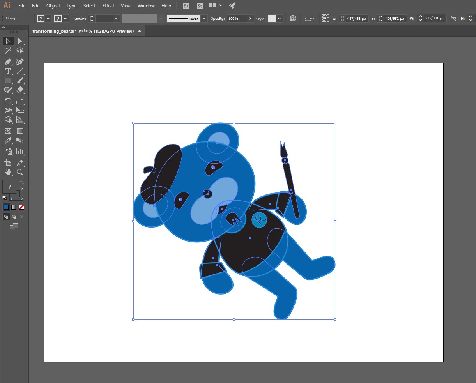Select the Eraser tool
476x383 pixels.
coord(20,90)
